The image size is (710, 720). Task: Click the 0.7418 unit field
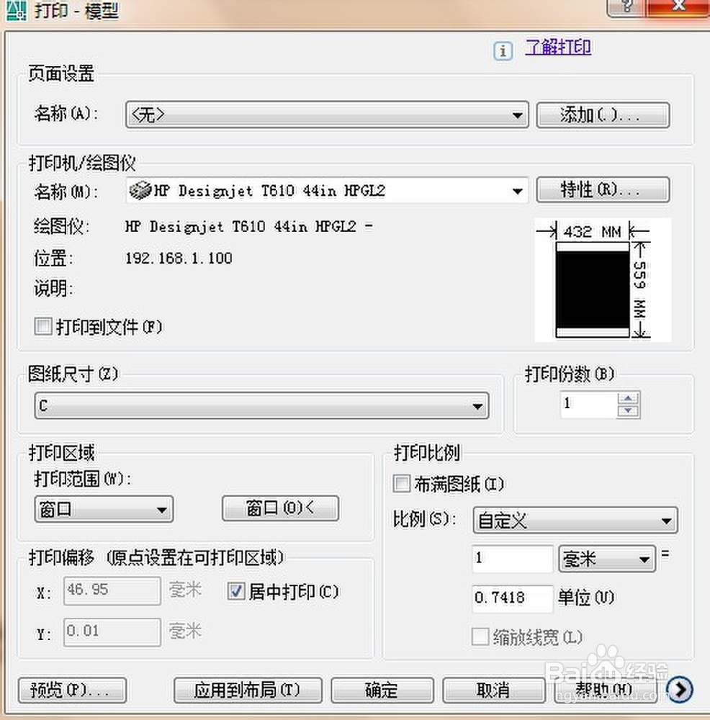(x=513, y=598)
